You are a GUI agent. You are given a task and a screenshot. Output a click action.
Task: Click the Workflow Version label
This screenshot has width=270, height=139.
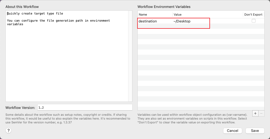tap(20, 108)
